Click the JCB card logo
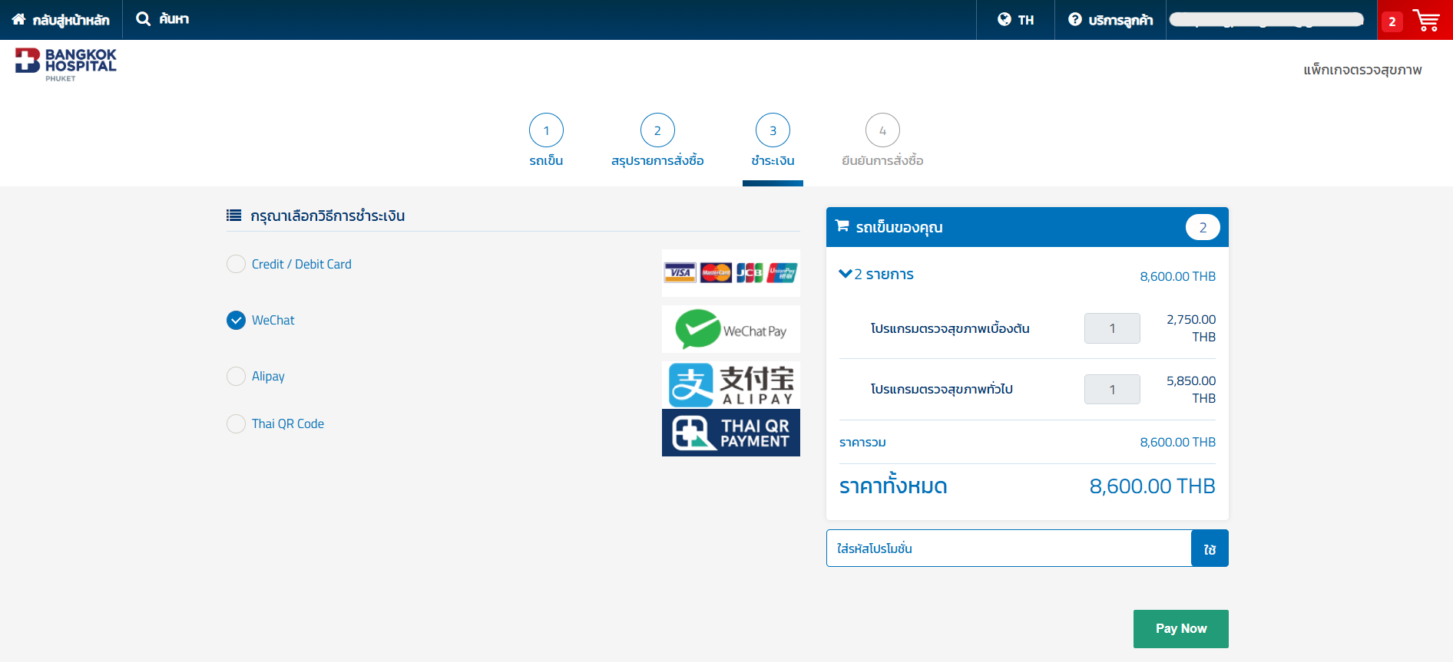Screen dimensions: 1453x662 750,272
